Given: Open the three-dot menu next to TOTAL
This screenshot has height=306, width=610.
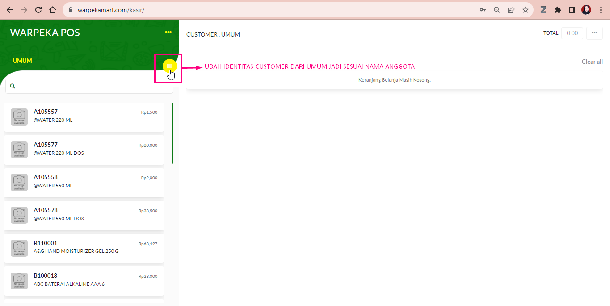Looking at the screenshot, I should (x=594, y=33).
